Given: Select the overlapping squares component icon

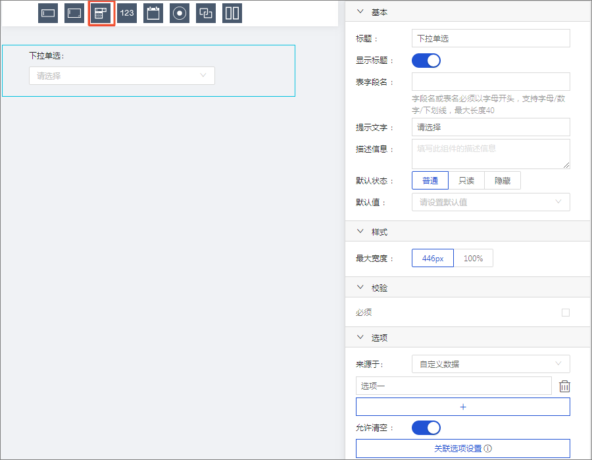Looking at the screenshot, I should (206, 13).
